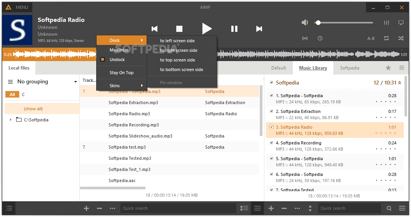Viewport: 411px width, 217px height.
Task: Open library more options ellipsis
Action: 112,209
